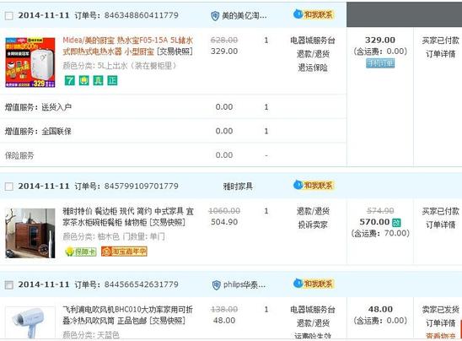This screenshot has height=341, width=462.
Task: Open the wooden sideboard cabinet thumbnail
Action: point(30,233)
